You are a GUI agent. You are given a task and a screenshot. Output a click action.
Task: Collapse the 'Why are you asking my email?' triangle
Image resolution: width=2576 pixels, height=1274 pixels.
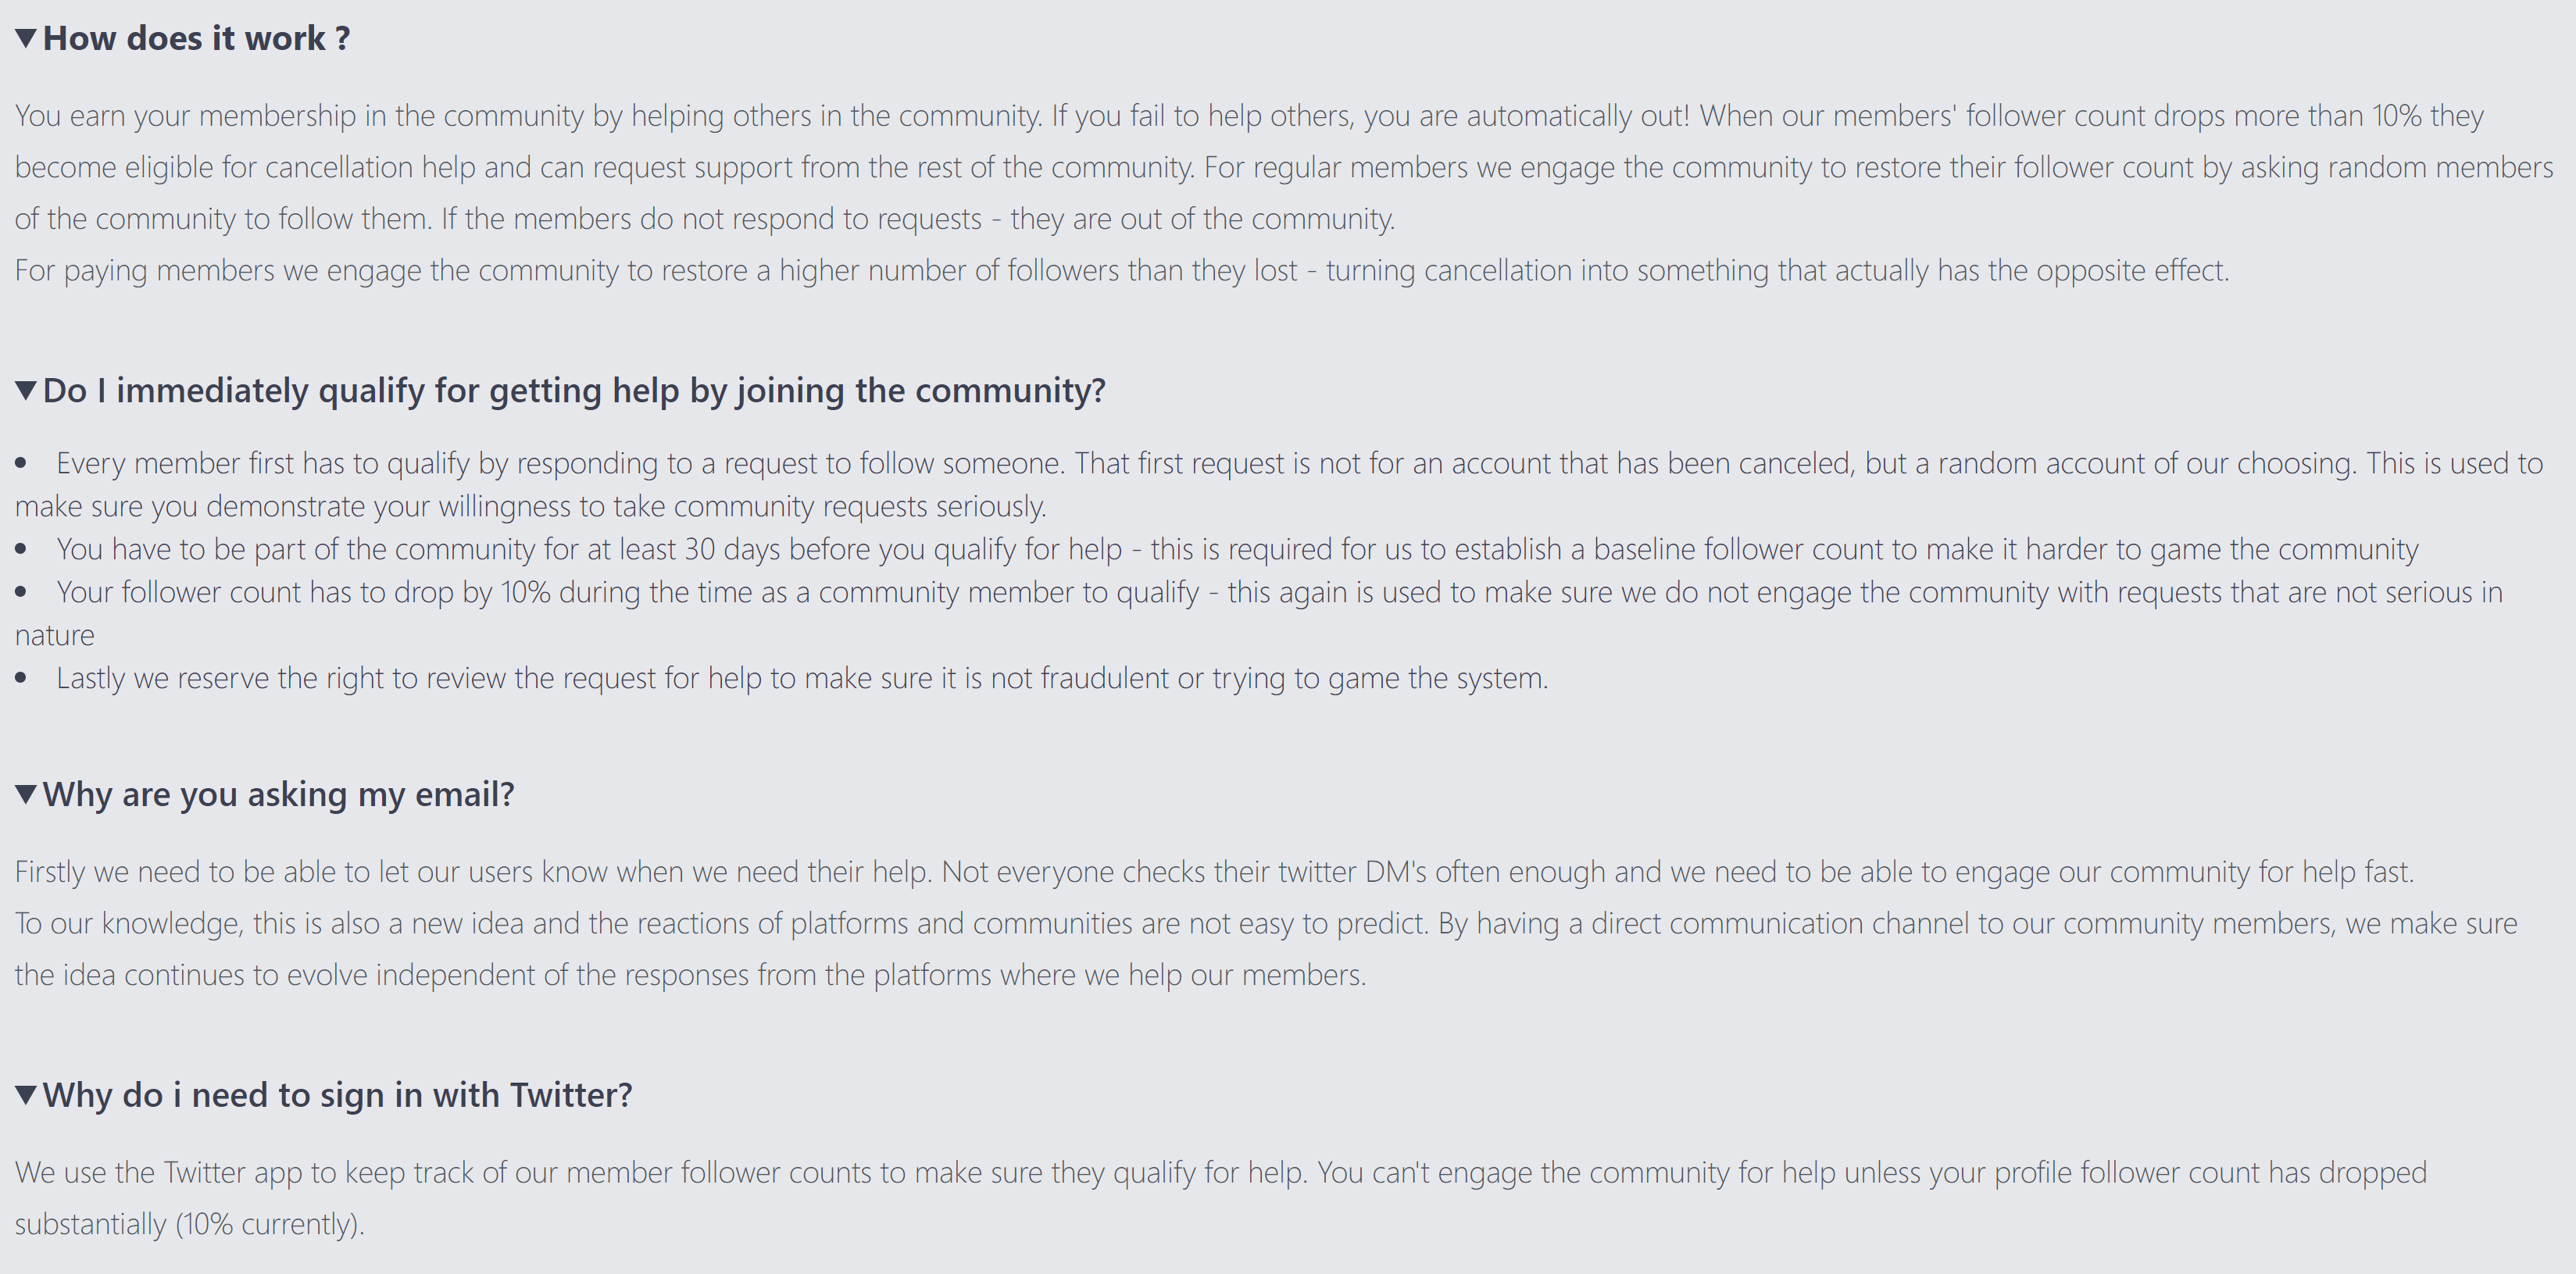coord(27,794)
